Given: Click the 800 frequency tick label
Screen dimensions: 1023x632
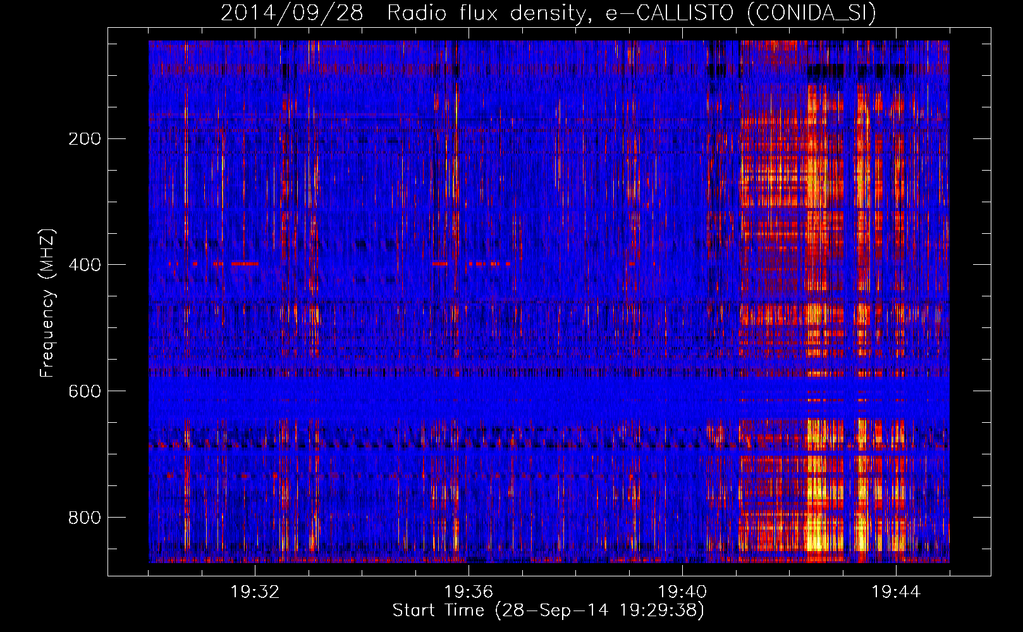Looking at the screenshot, I should 84,518.
